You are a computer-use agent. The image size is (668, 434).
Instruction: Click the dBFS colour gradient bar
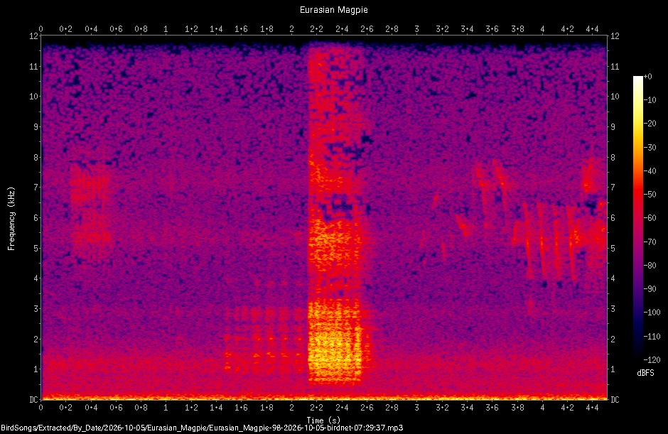(637, 218)
